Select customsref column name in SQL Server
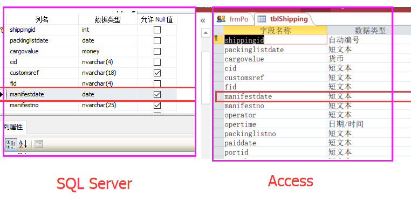Screen dimensions: 411x217 coord(24,73)
